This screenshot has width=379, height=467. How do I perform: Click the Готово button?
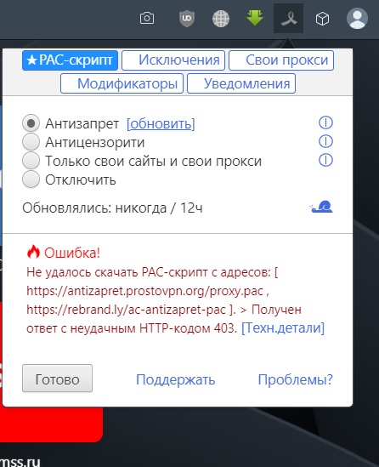[x=58, y=379]
